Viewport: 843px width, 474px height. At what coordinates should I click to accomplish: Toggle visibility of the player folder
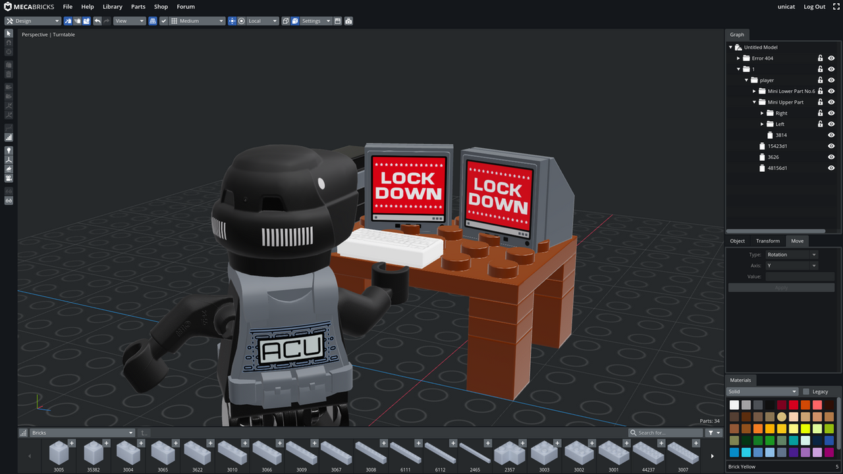coord(831,80)
